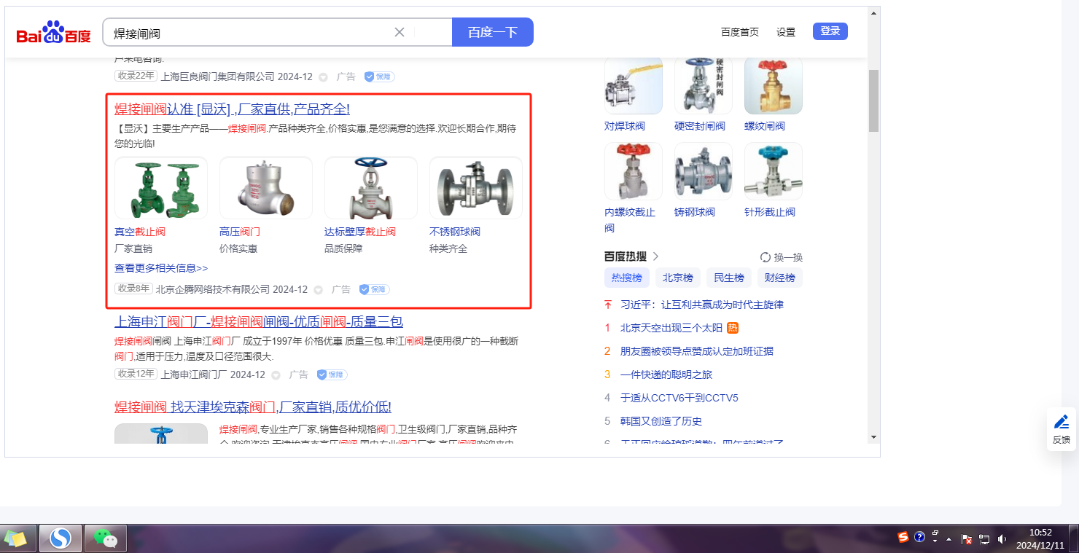Click the page scrollbar up arrow
The width and height of the screenshot is (1079, 553).
point(873,12)
